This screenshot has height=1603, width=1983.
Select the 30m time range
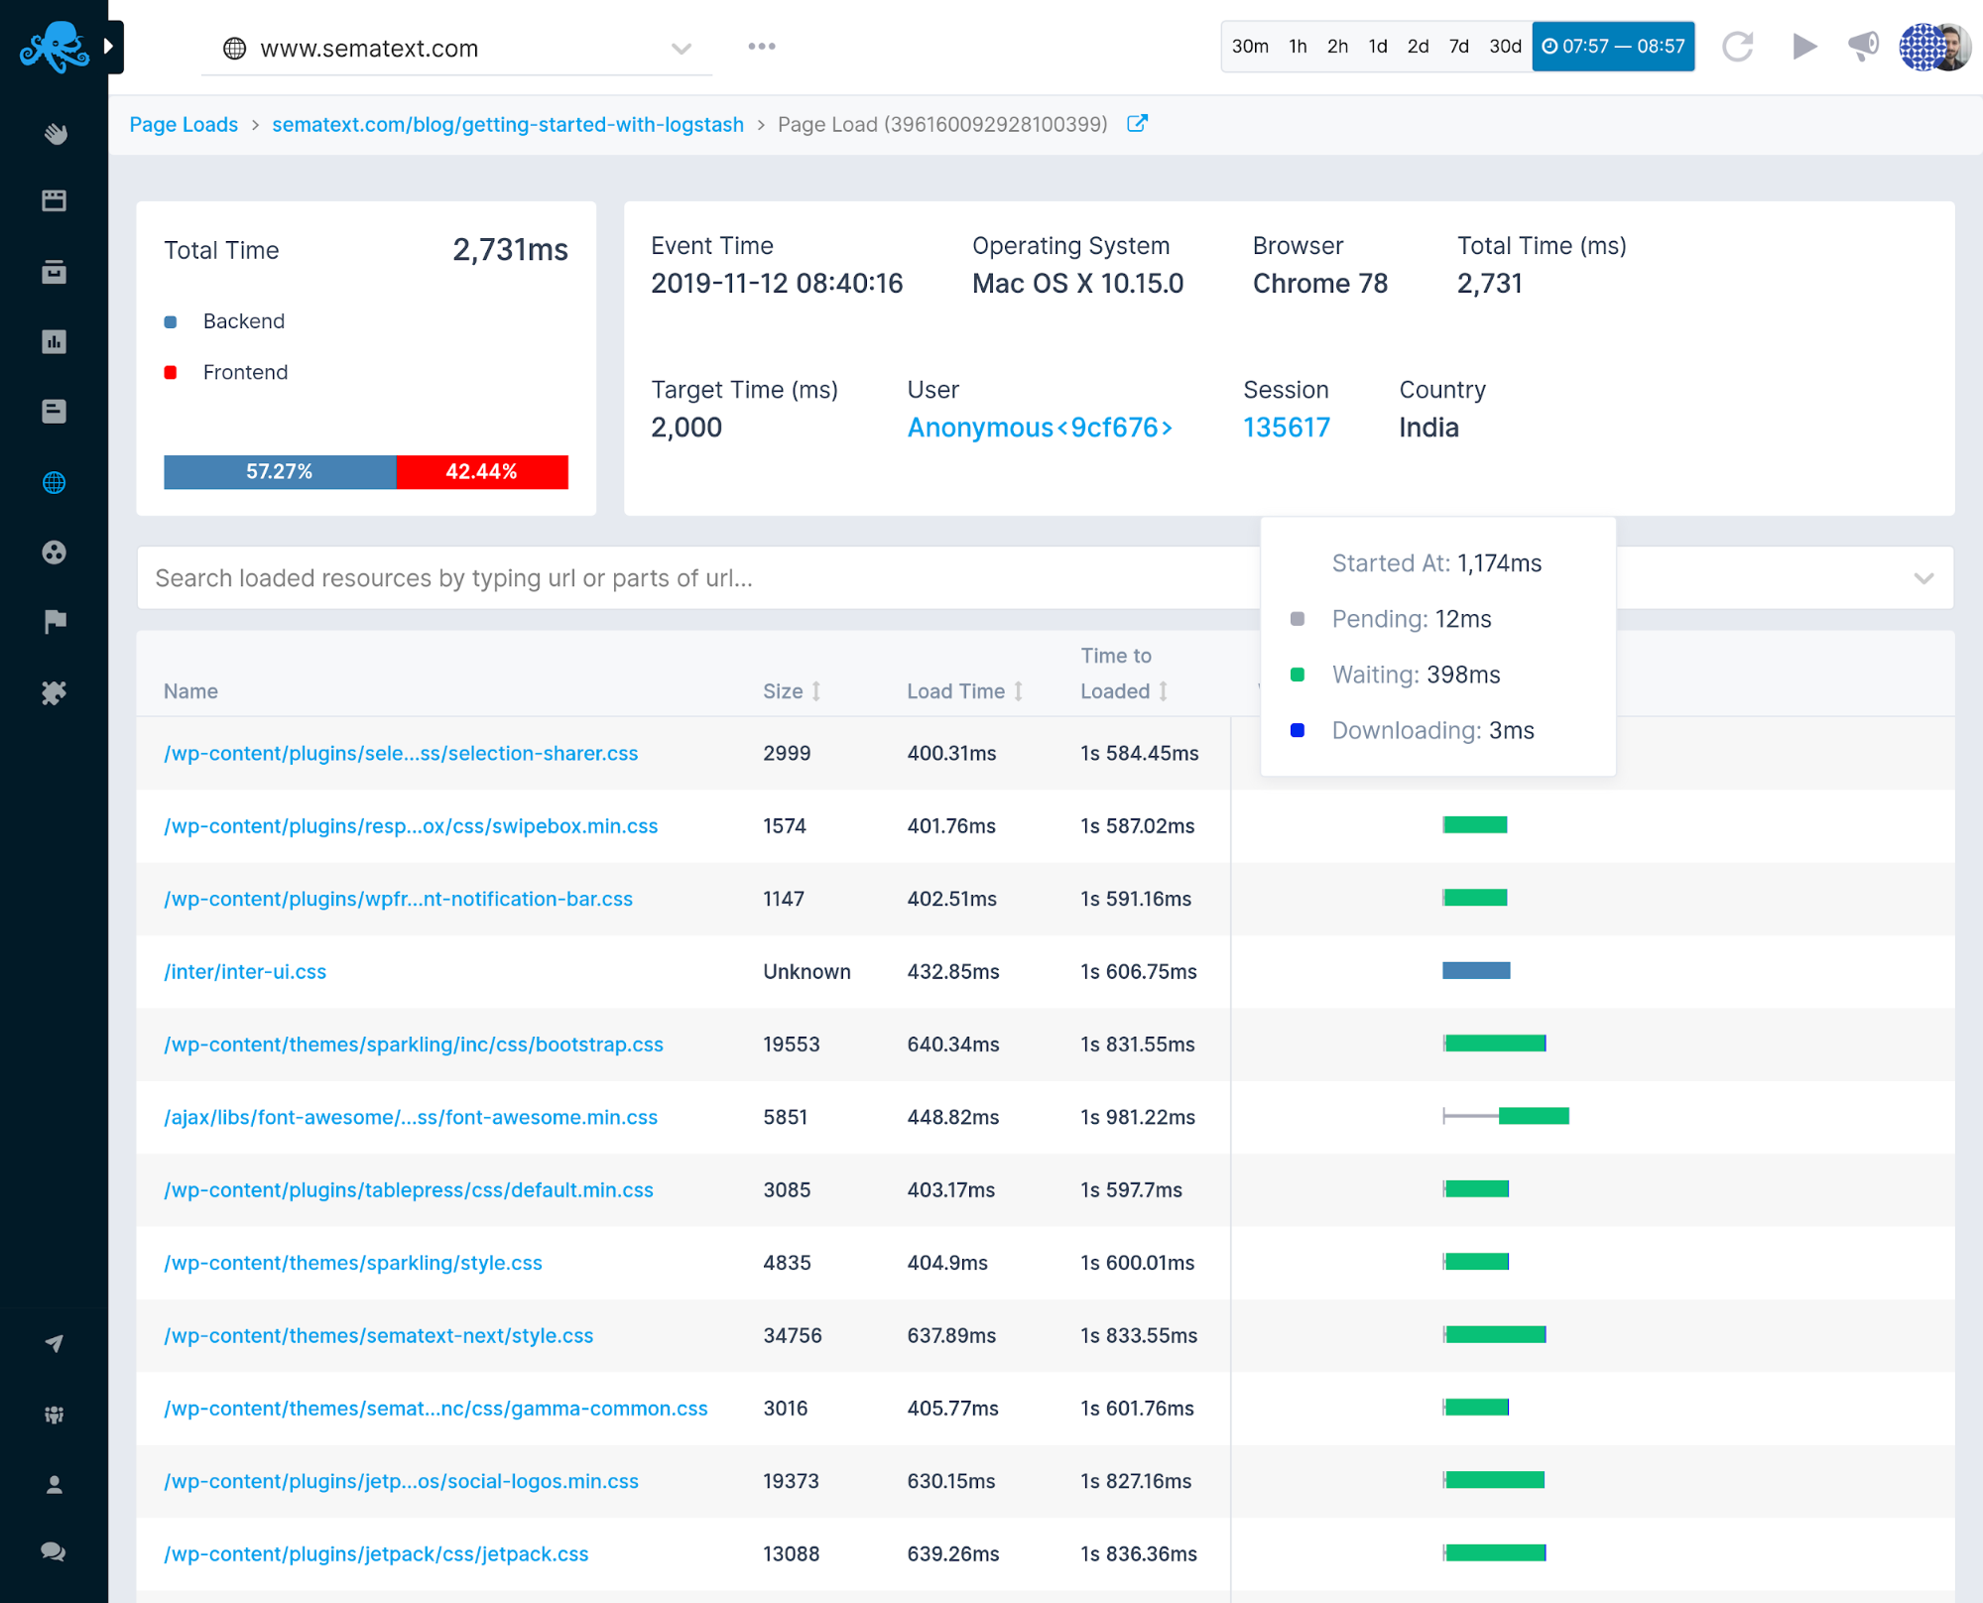coord(1250,47)
